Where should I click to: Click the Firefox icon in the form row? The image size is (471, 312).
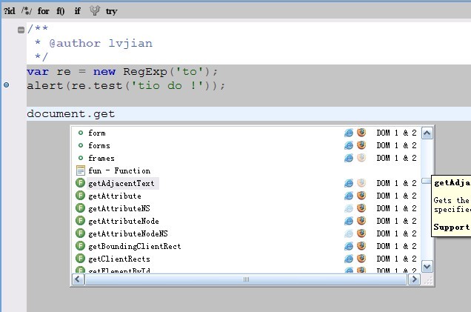(x=361, y=132)
